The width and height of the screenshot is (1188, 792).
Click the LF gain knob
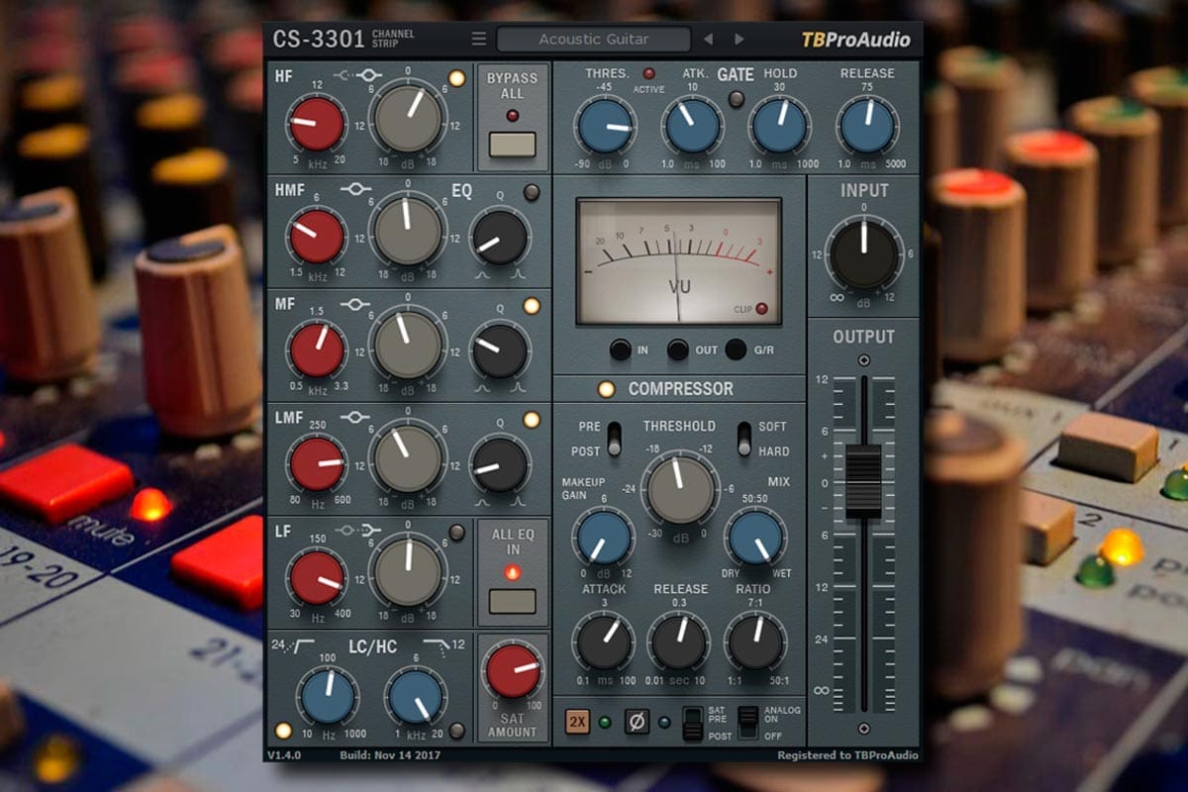click(x=408, y=571)
